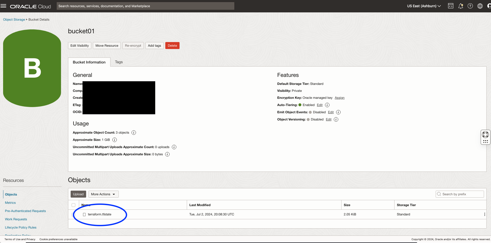Click the info icon beside Approximate Size
This screenshot has width=491, height=243.
click(x=115, y=140)
